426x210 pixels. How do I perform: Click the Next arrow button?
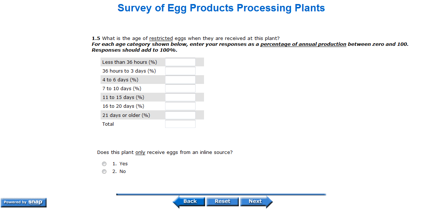(x=256, y=201)
